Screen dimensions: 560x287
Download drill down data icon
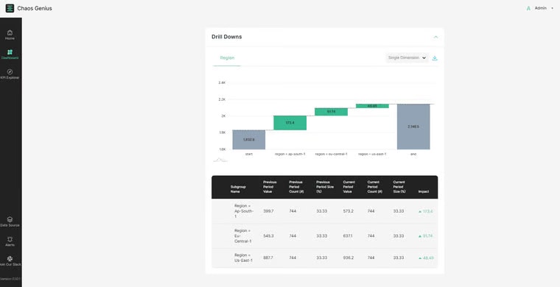pos(435,58)
